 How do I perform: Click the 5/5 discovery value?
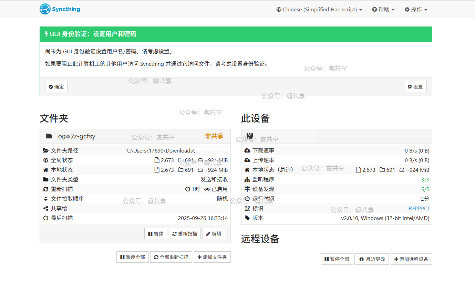click(x=425, y=189)
